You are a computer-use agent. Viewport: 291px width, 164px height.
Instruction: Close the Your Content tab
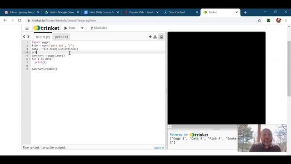pos(197,12)
